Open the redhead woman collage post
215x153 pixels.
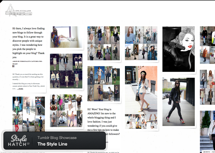click(141, 43)
